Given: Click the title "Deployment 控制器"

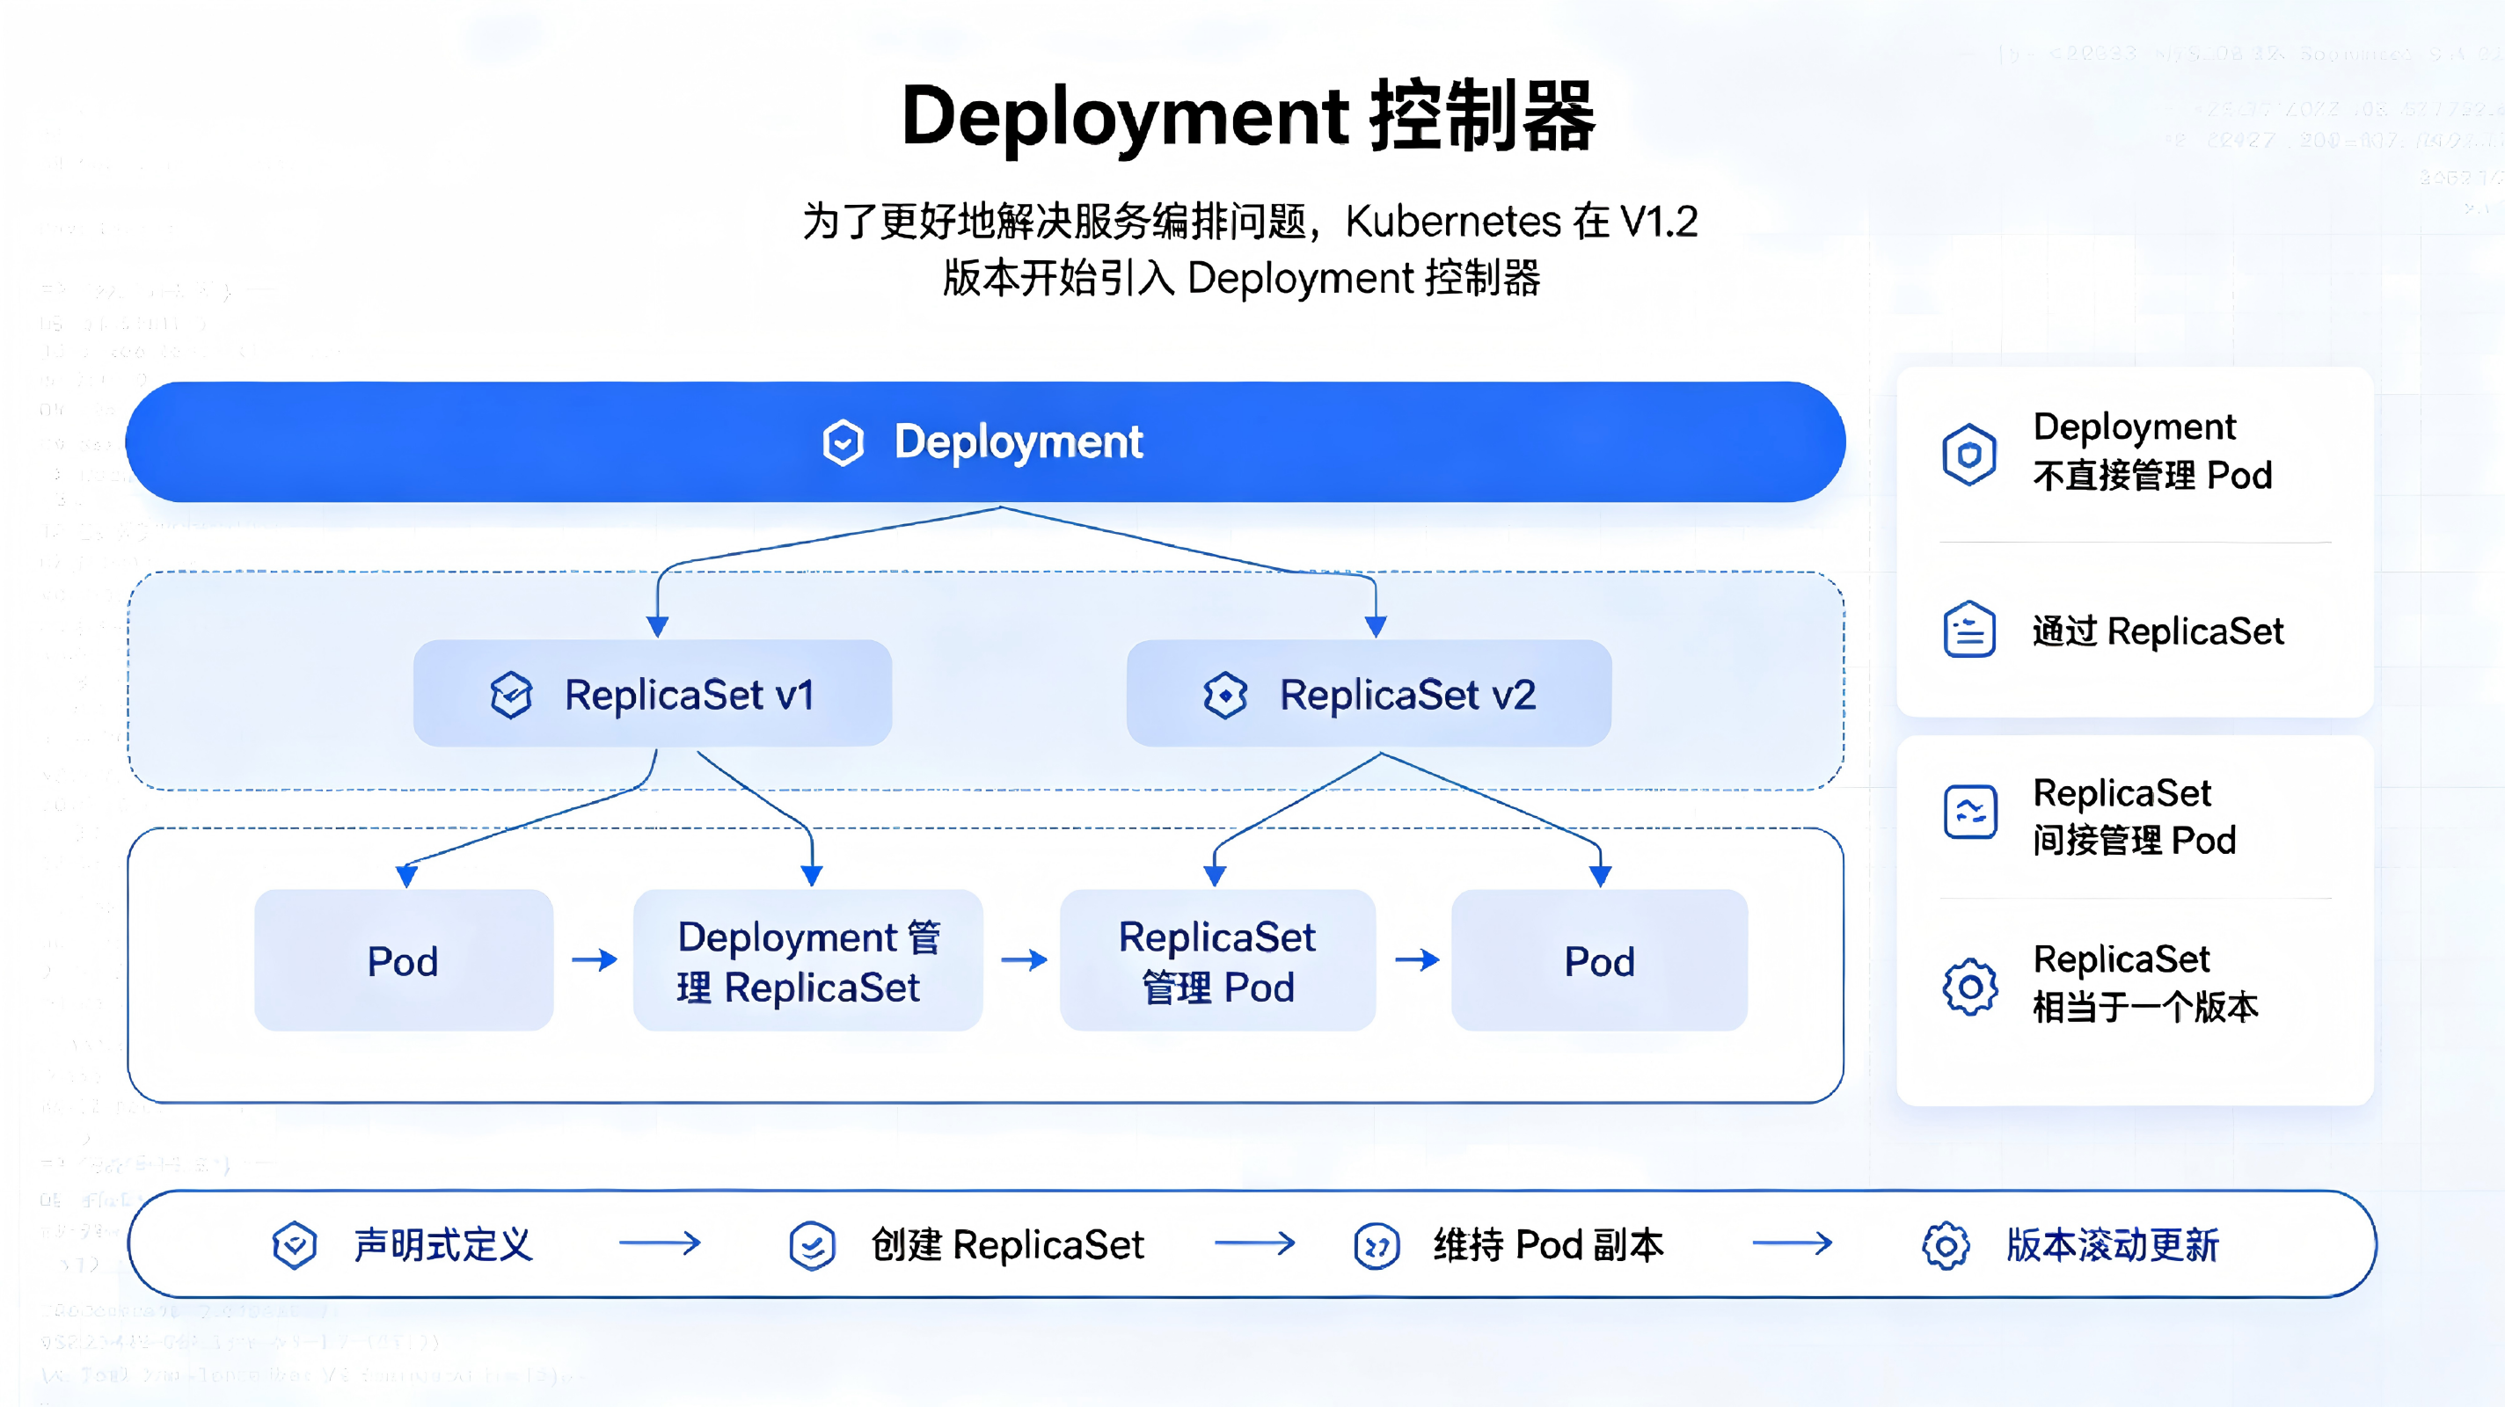Looking at the screenshot, I should point(1249,117).
